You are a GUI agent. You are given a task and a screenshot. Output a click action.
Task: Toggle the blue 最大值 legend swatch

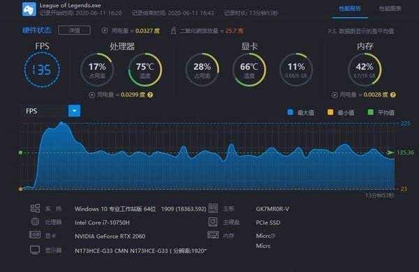click(290, 112)
